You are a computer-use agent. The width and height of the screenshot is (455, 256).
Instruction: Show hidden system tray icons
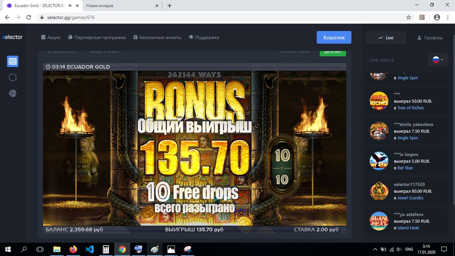coord(375,249)
